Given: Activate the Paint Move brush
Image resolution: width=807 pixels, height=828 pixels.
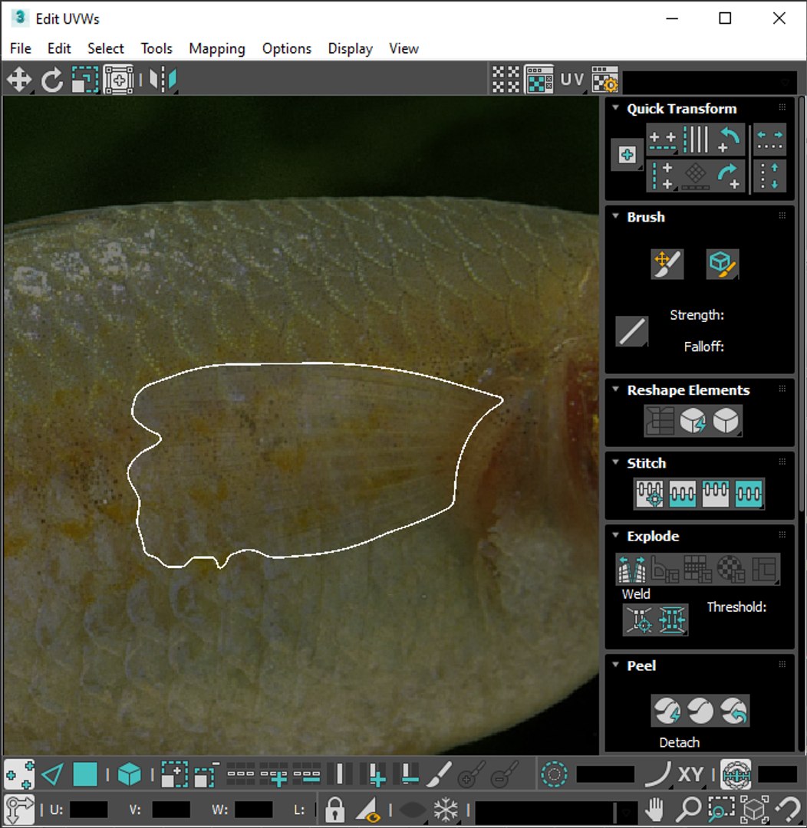Looking at the screenshot, I should (x=667, y=264).
